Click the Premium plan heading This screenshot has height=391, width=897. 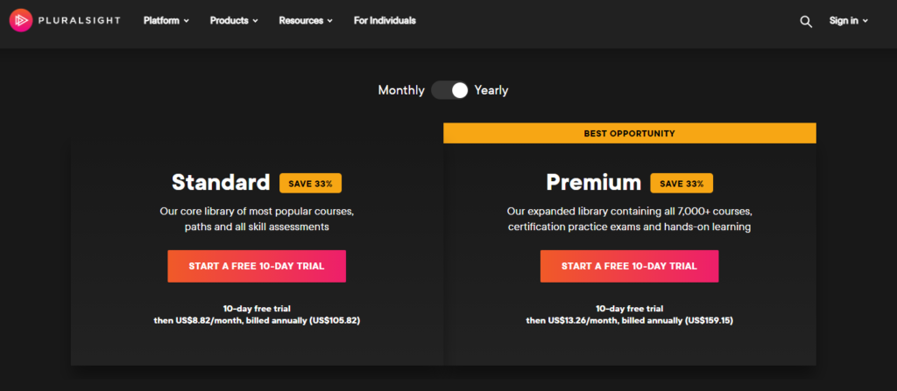click(x=594, y=183)
